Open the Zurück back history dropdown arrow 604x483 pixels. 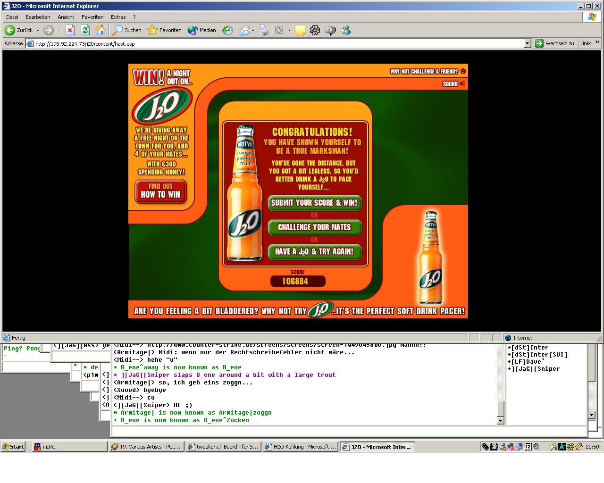click(x=38, y=30)
